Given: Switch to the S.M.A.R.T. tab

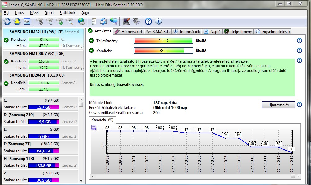Looking at the screenshot, I should (158, 32).
